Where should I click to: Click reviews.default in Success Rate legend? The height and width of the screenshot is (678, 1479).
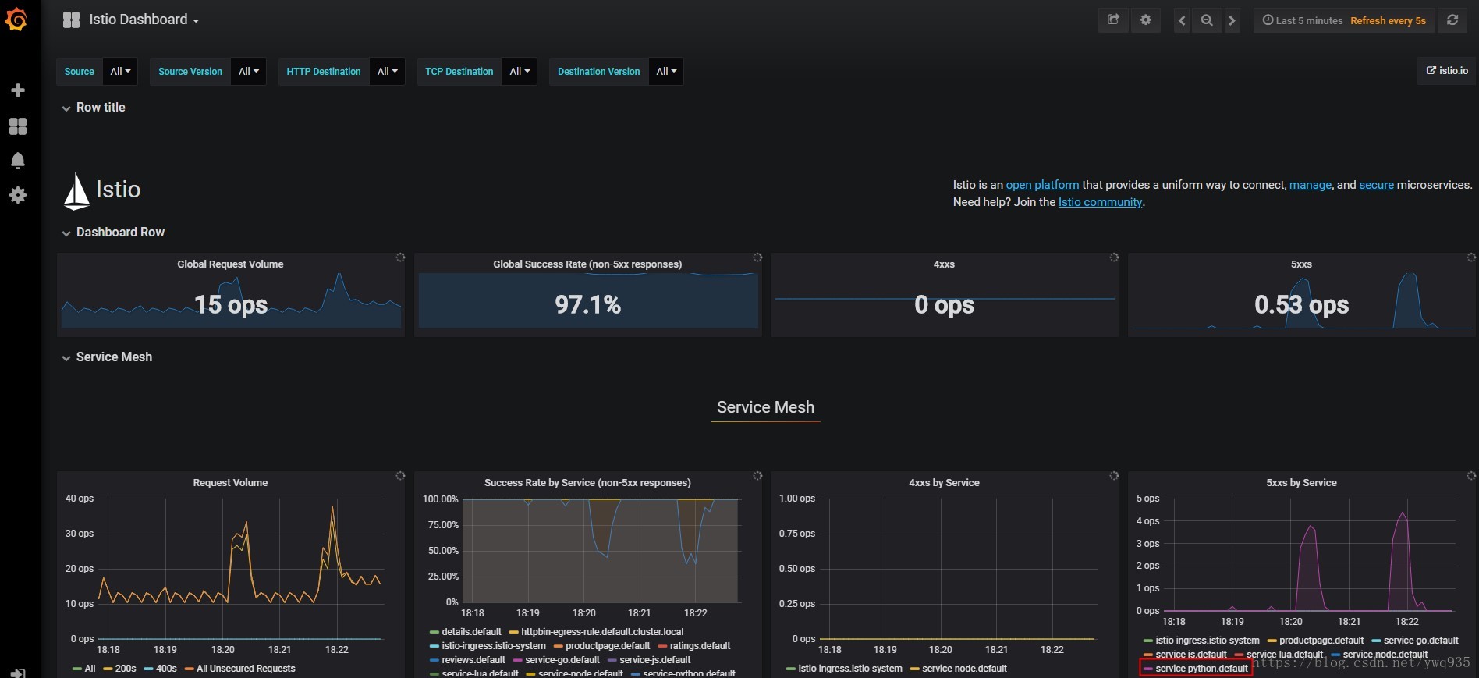[473, 660]
